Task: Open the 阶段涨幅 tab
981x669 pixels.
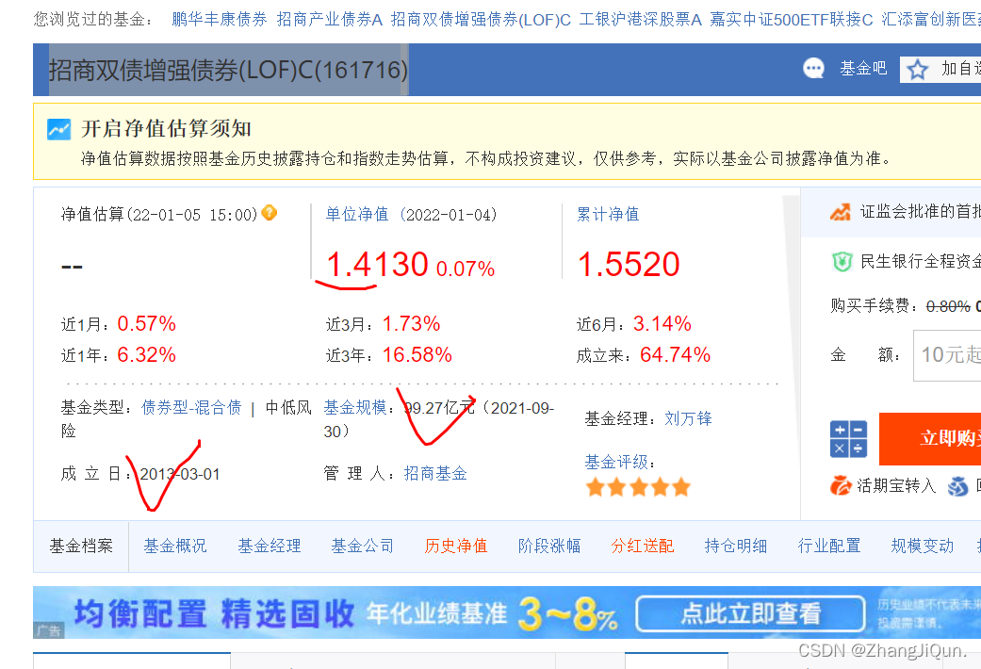Action: pyautogui.click(x=549, y=547)
